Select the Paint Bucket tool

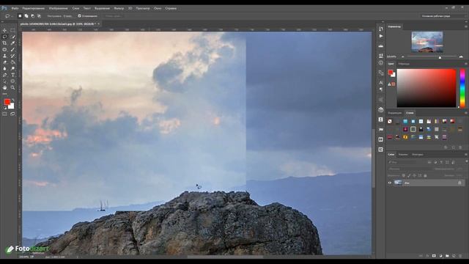(12, 62)
